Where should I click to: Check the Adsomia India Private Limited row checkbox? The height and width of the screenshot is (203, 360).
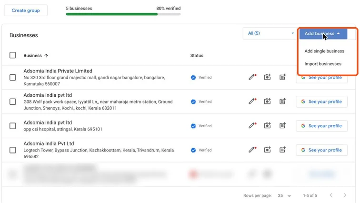tap(13, 77)
